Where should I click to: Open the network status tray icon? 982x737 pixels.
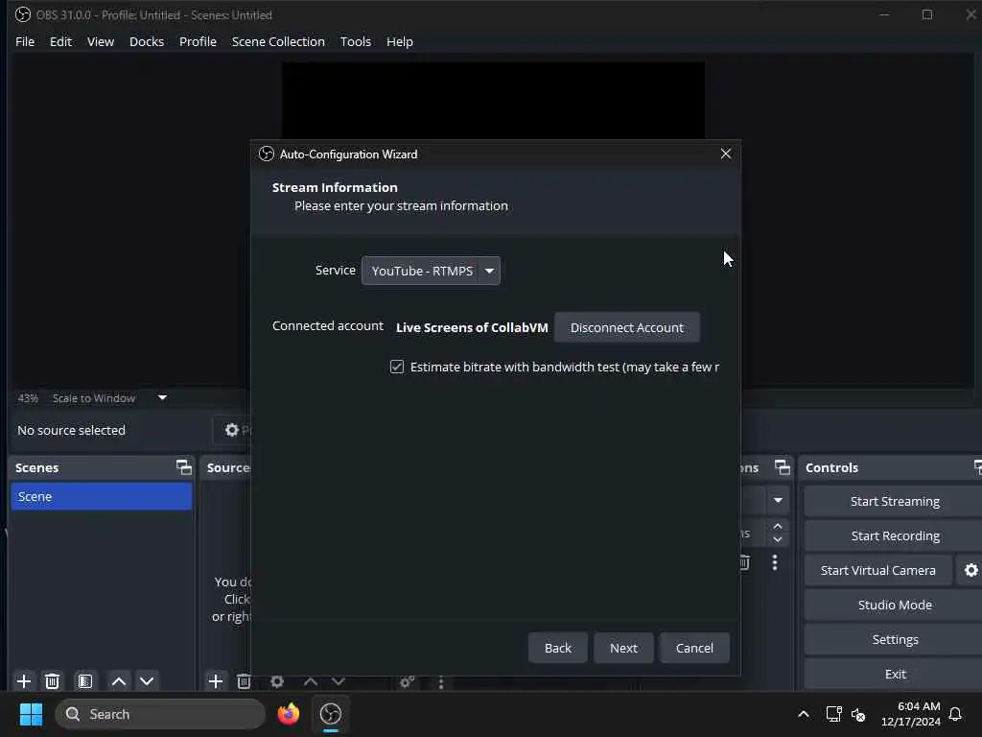tap(833, 714)
